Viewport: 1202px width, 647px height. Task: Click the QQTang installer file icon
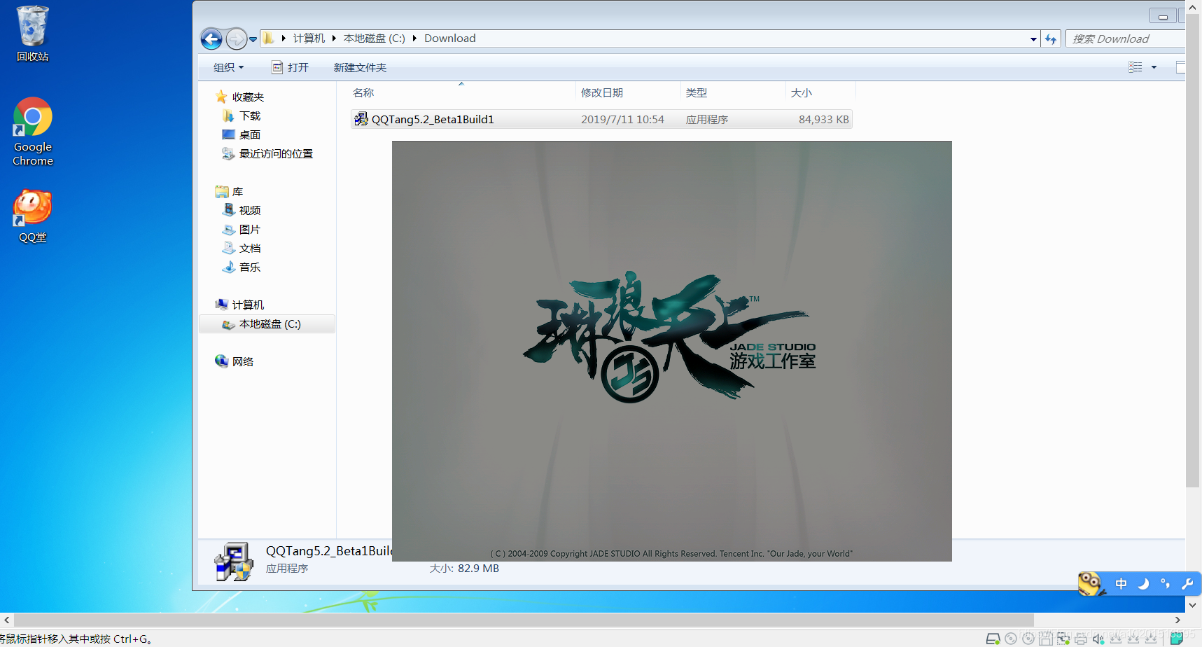click(361, 119)
